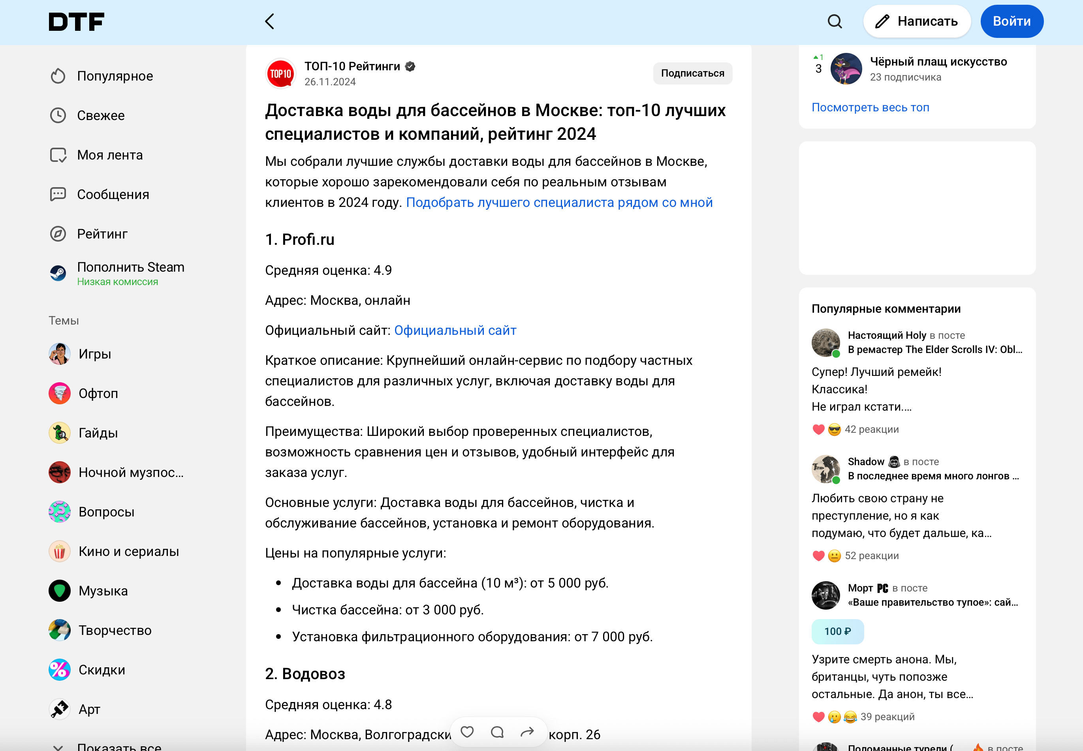Select the Игры topic

pos(95,354)
